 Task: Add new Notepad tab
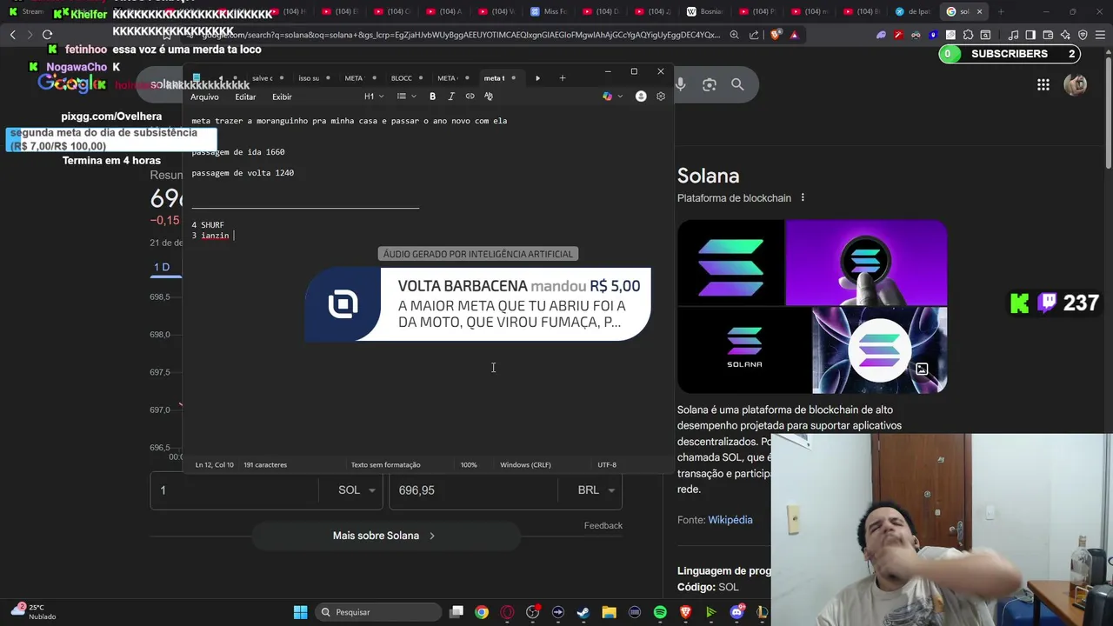(563, 78)
